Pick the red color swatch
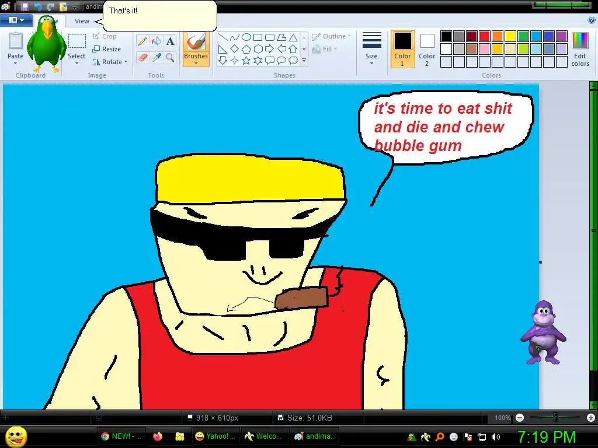598x448 pixels. point(485,36)
